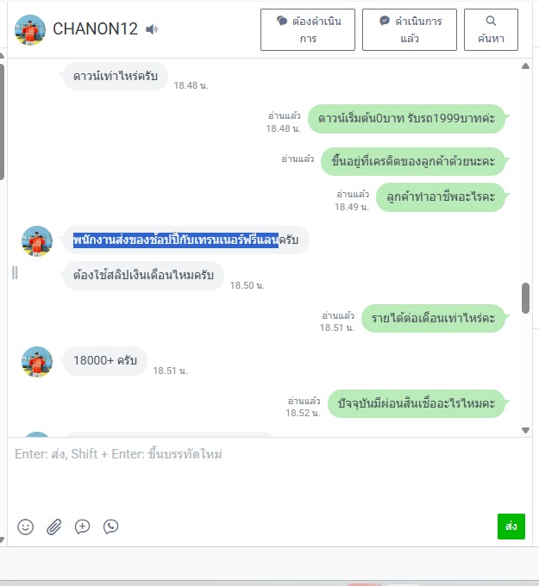Click the chat scrollbar thumb
The height and width of the screenshot is (586, 539).
tap(525, 298)
